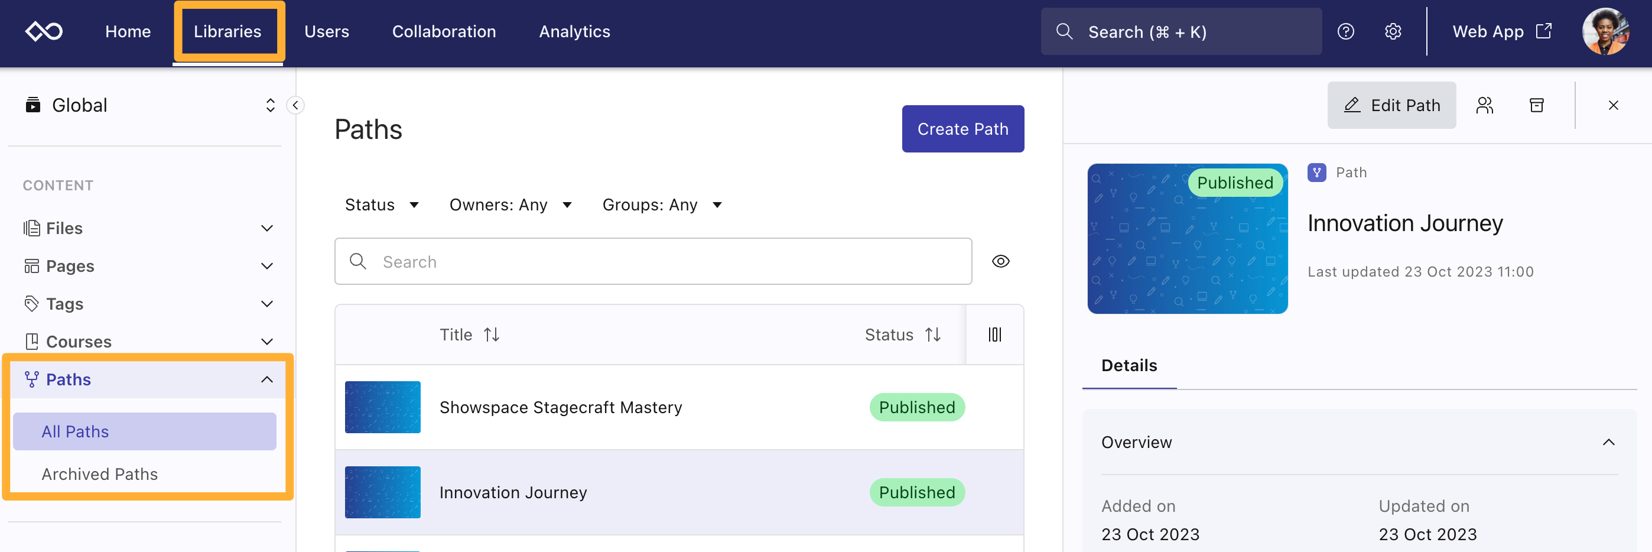Collapse the Paths section
Viewport: 1652px width, 552px height.
(x=268, y=379)
